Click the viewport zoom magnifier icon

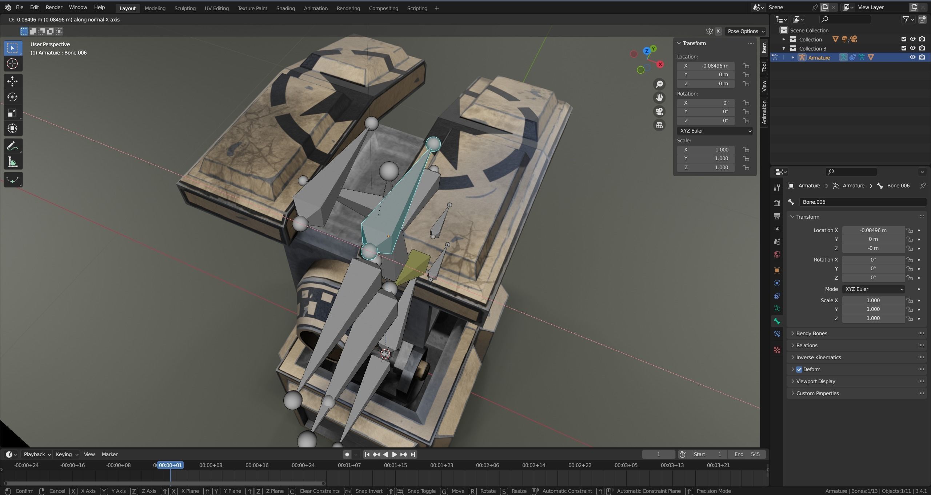click(659, 84)
